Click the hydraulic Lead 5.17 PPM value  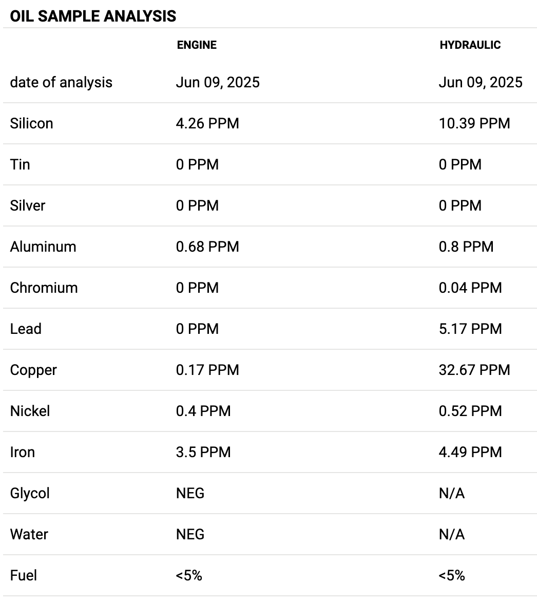click(470, 329)
